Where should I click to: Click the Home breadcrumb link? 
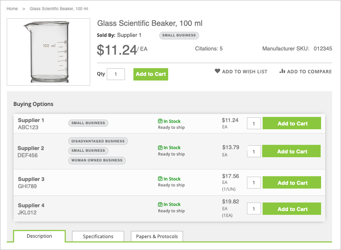point(12,9)
